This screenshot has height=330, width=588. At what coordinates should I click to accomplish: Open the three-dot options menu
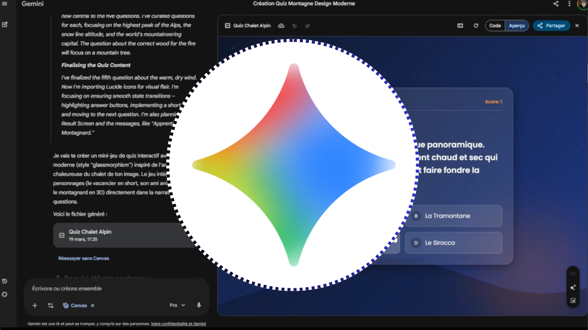coord(569,4)
